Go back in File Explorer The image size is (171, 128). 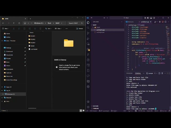coord(3,23)
